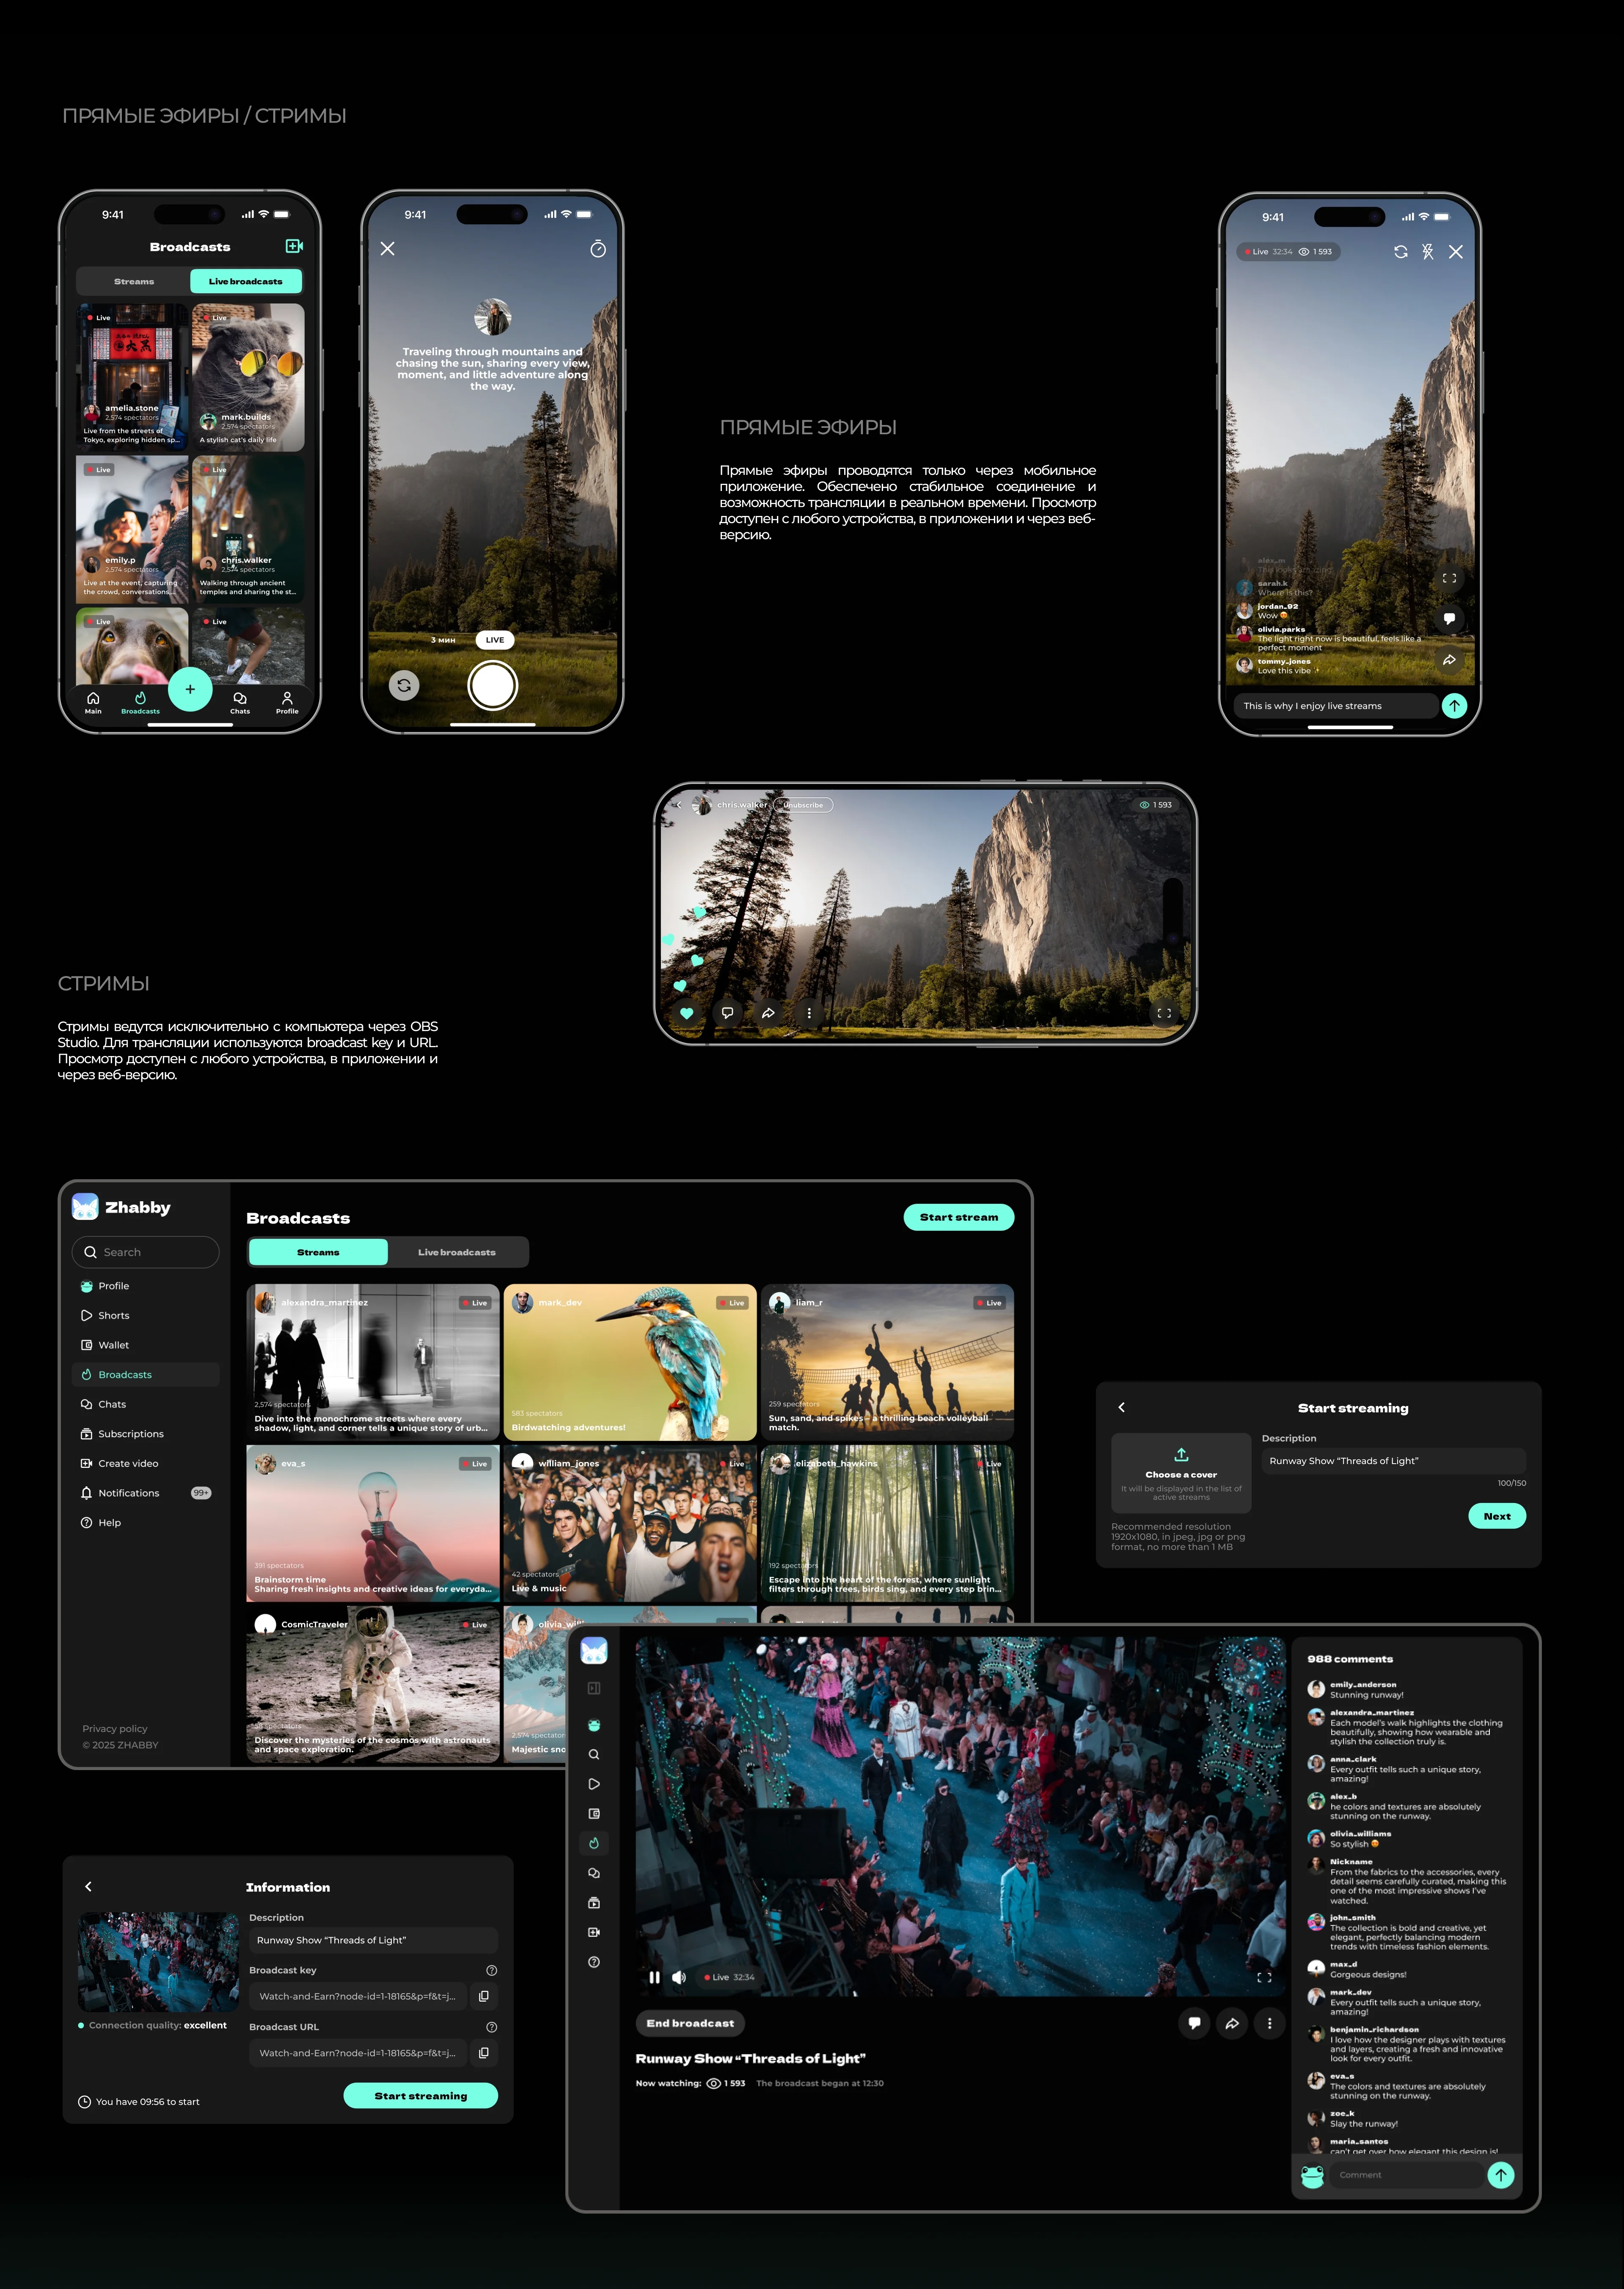The height and width of the screenshot is (2289, 1624).
Task: Open three-dot menu below runway video
Action: tap(1269, 2023)
